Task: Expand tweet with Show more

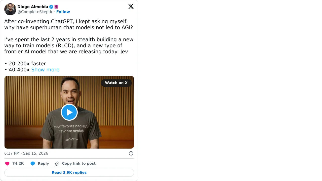Action: coord(45,70)
